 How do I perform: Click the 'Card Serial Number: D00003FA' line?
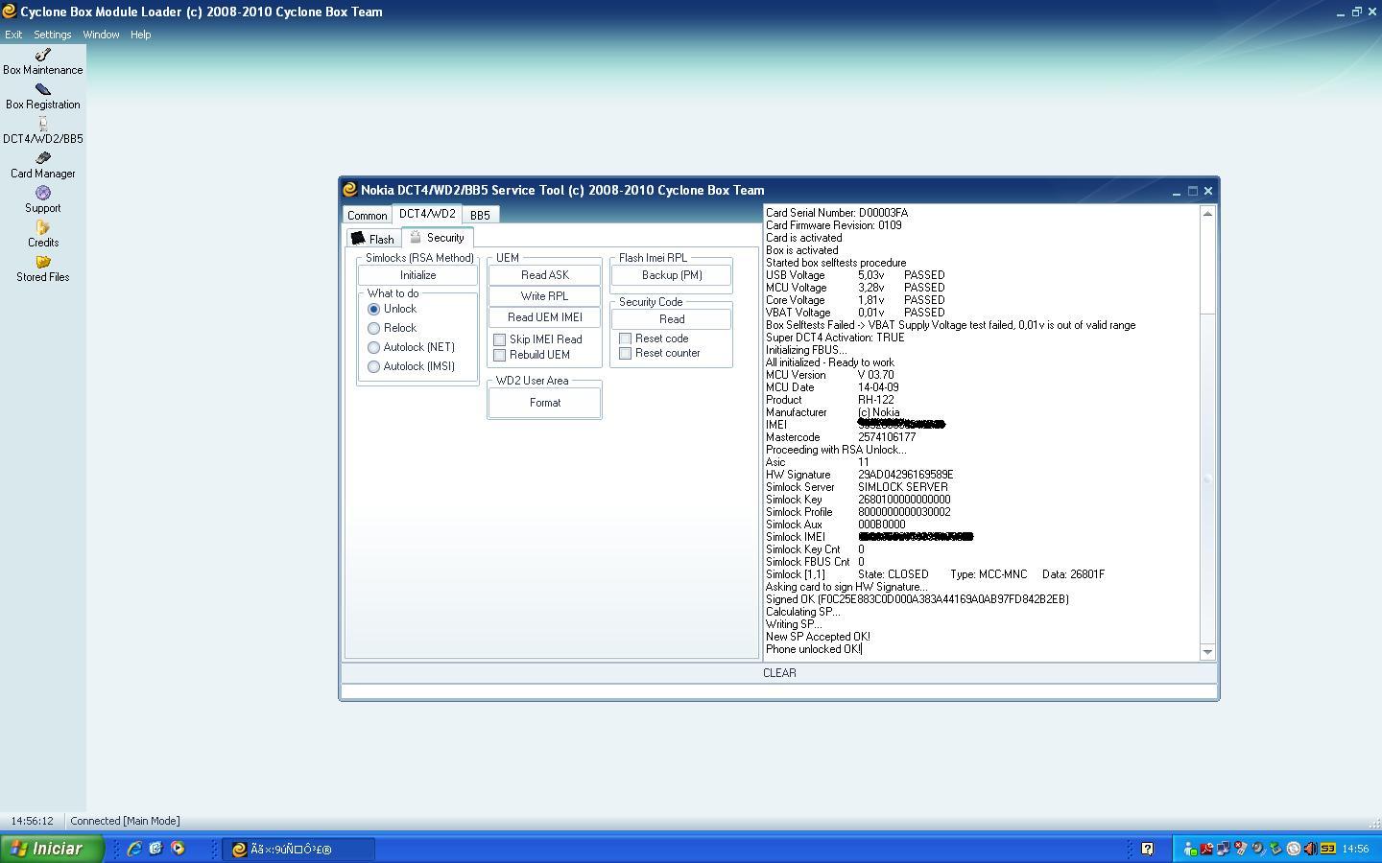pos(837,213)
